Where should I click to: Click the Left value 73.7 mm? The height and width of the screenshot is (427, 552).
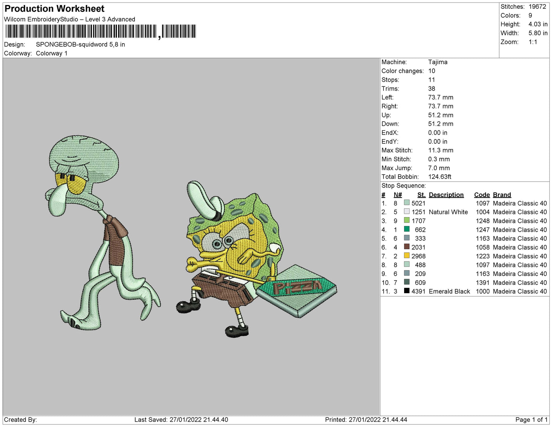(441, 97)
